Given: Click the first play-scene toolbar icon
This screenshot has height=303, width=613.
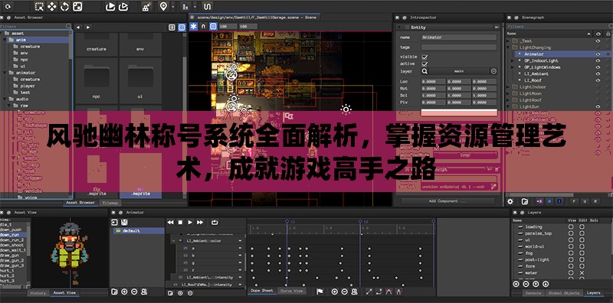Looking at the screenshot, I should (x=110, y=6).
